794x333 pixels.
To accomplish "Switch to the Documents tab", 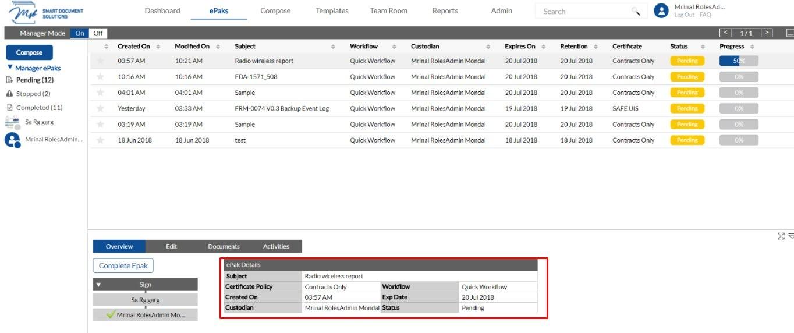I will click(x=224, y=246).
